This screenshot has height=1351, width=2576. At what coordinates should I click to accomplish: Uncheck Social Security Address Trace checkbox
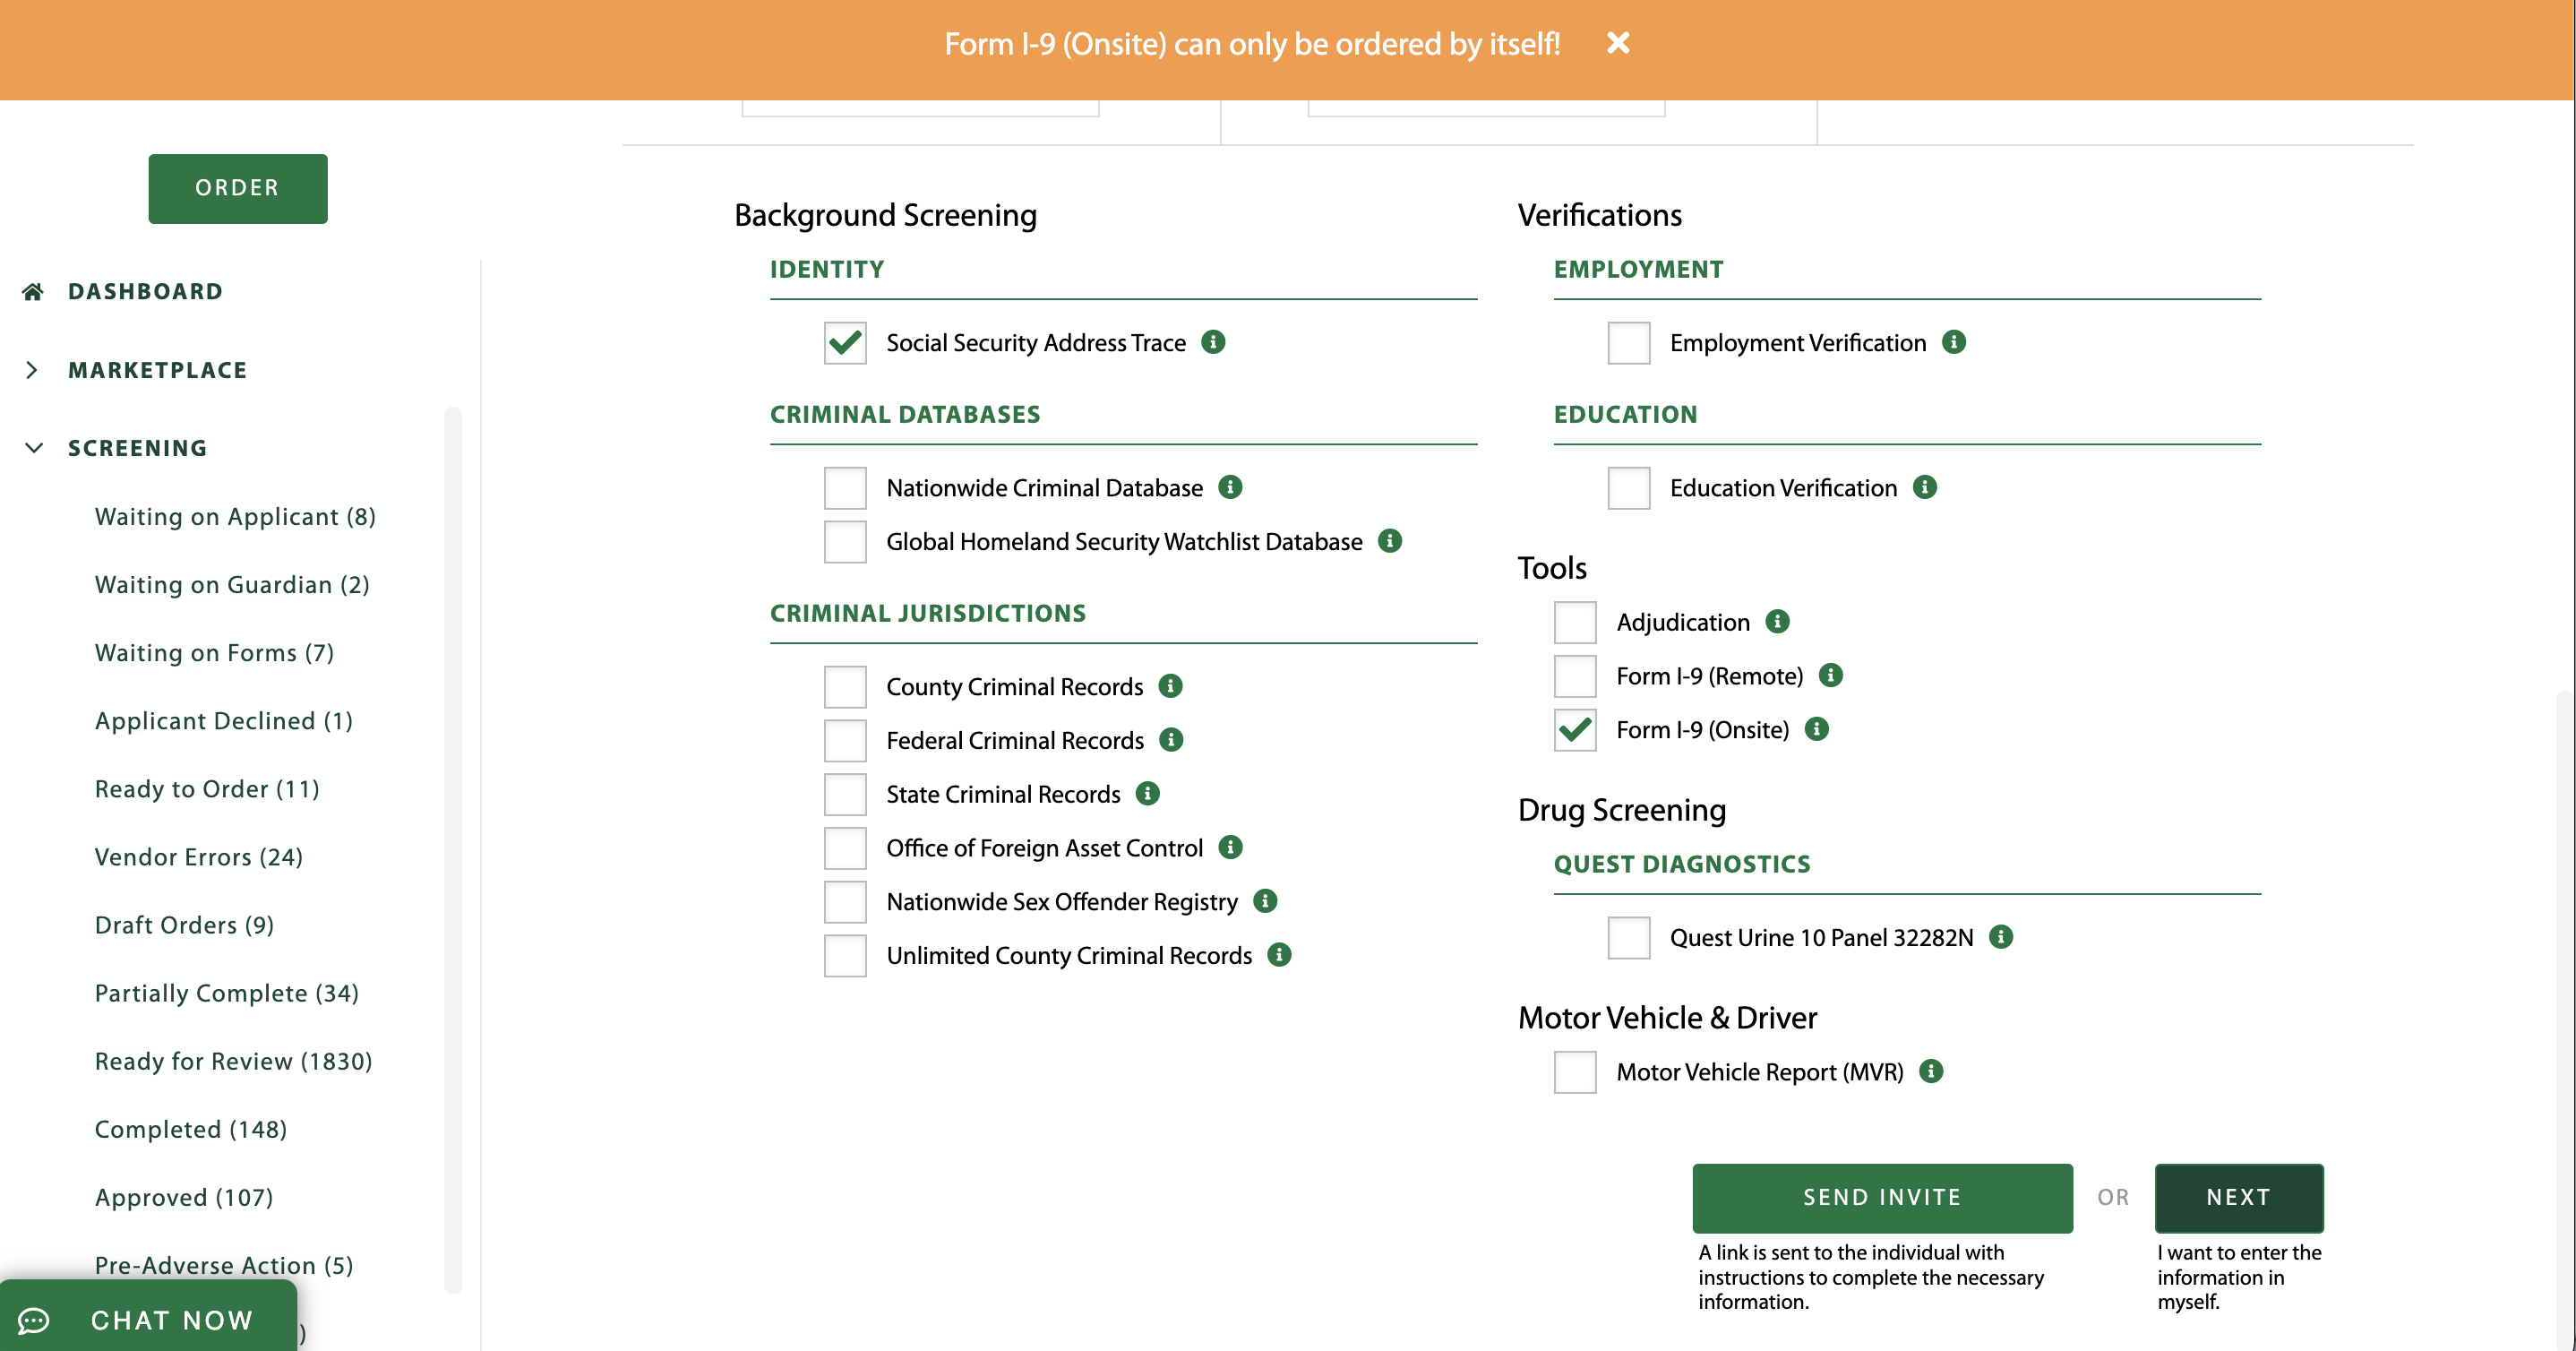coord(845,343)
